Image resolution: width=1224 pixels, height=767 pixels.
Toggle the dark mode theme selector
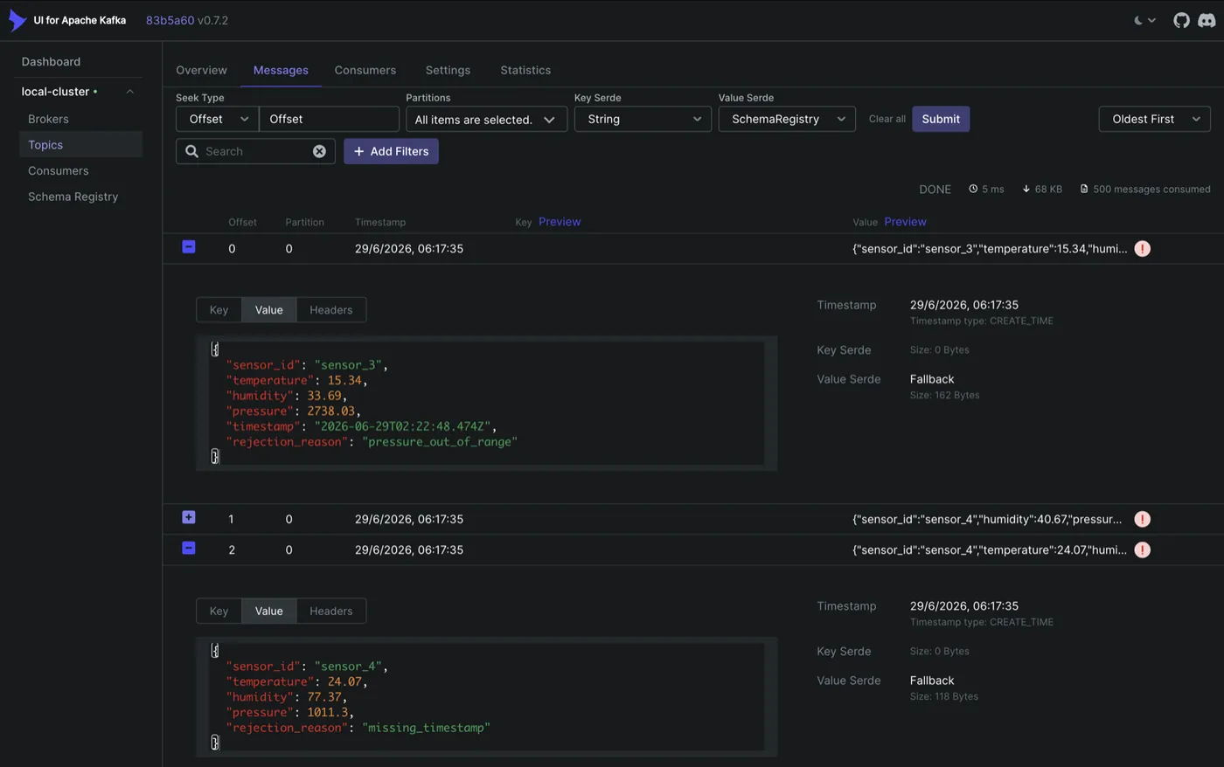pyautogui.click(x=1144, y=20)
